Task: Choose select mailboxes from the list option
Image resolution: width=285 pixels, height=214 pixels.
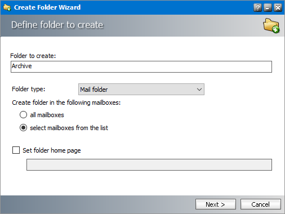Action: coord(23,128)
